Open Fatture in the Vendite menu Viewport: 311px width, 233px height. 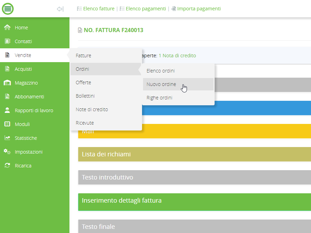(84, 56)
